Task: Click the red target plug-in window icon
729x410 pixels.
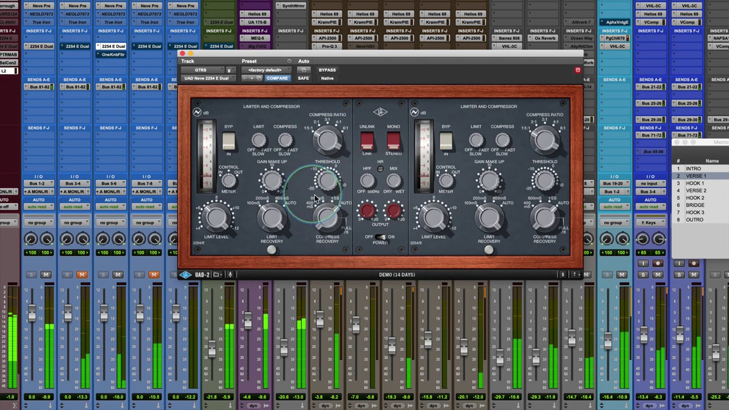Action: [578, 70]
